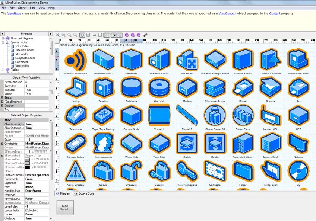Select the Laptop shape
The image size is (316, 221).
click(x=76, y=88)
